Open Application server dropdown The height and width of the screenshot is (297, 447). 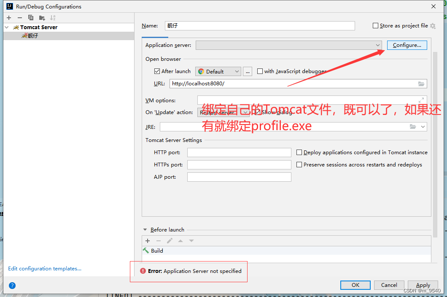(x=288, y=45)
